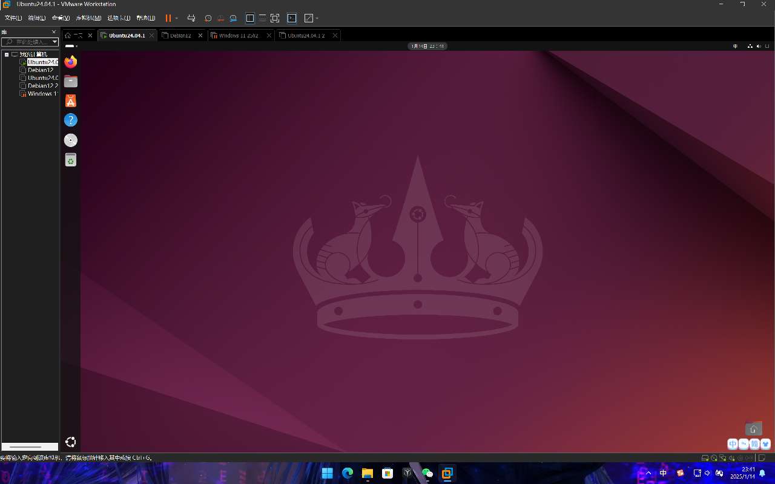Image resolution: width=775 pixels, height=484 pixels.
Task: Click the VMware CD/DVD status icon
Action: [x=714, y=458]
